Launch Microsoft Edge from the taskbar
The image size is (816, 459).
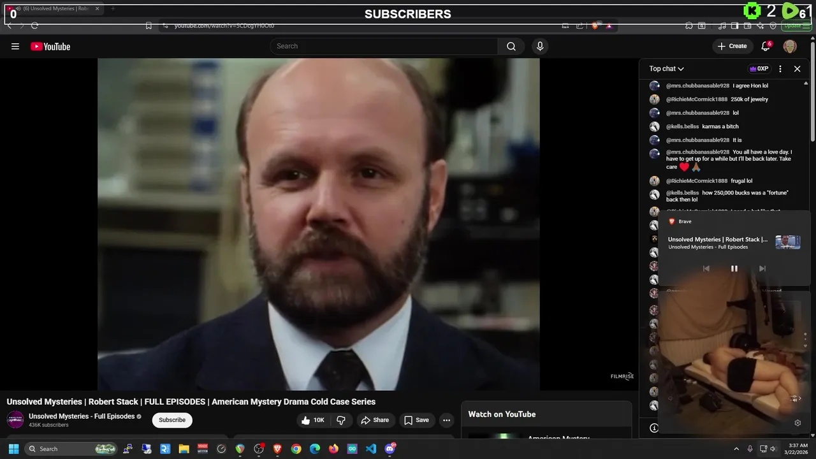click(315, 449)
